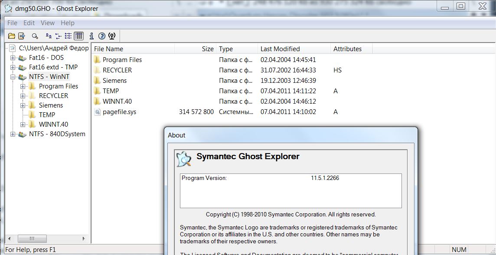
Task: Open an image file via folder icon
Action: point(12,36)
